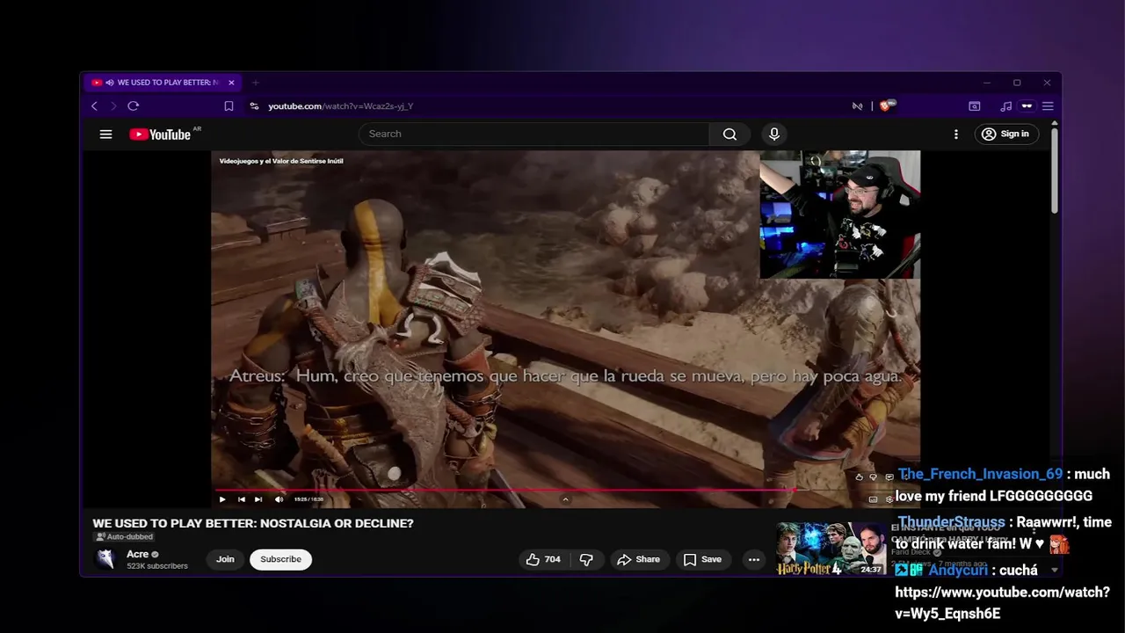Open the Acre channel name link
1125x633 pixels.
click(x=137, y=554)
